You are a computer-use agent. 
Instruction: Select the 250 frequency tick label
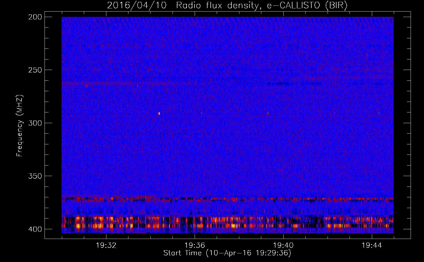click(x=35, y=70)
